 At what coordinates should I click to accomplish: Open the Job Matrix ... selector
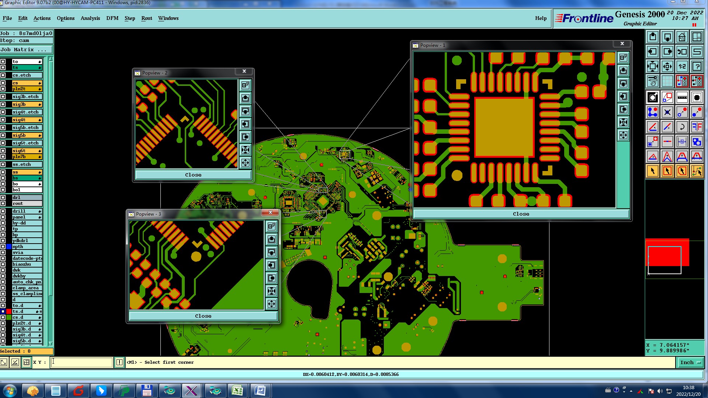pos(26,50)
